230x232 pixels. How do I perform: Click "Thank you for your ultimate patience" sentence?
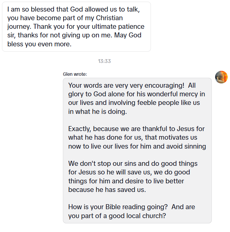pos(89,26)
